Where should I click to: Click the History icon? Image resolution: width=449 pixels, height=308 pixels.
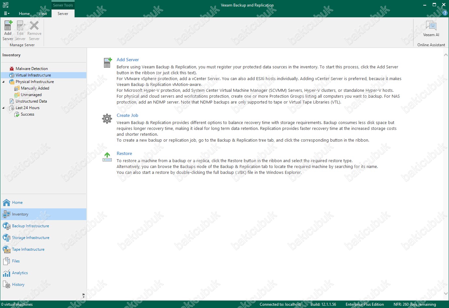7,285
